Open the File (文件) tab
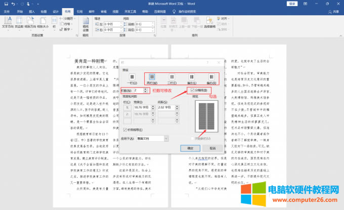The image size is (344, 210). click(x=7, y=12)
